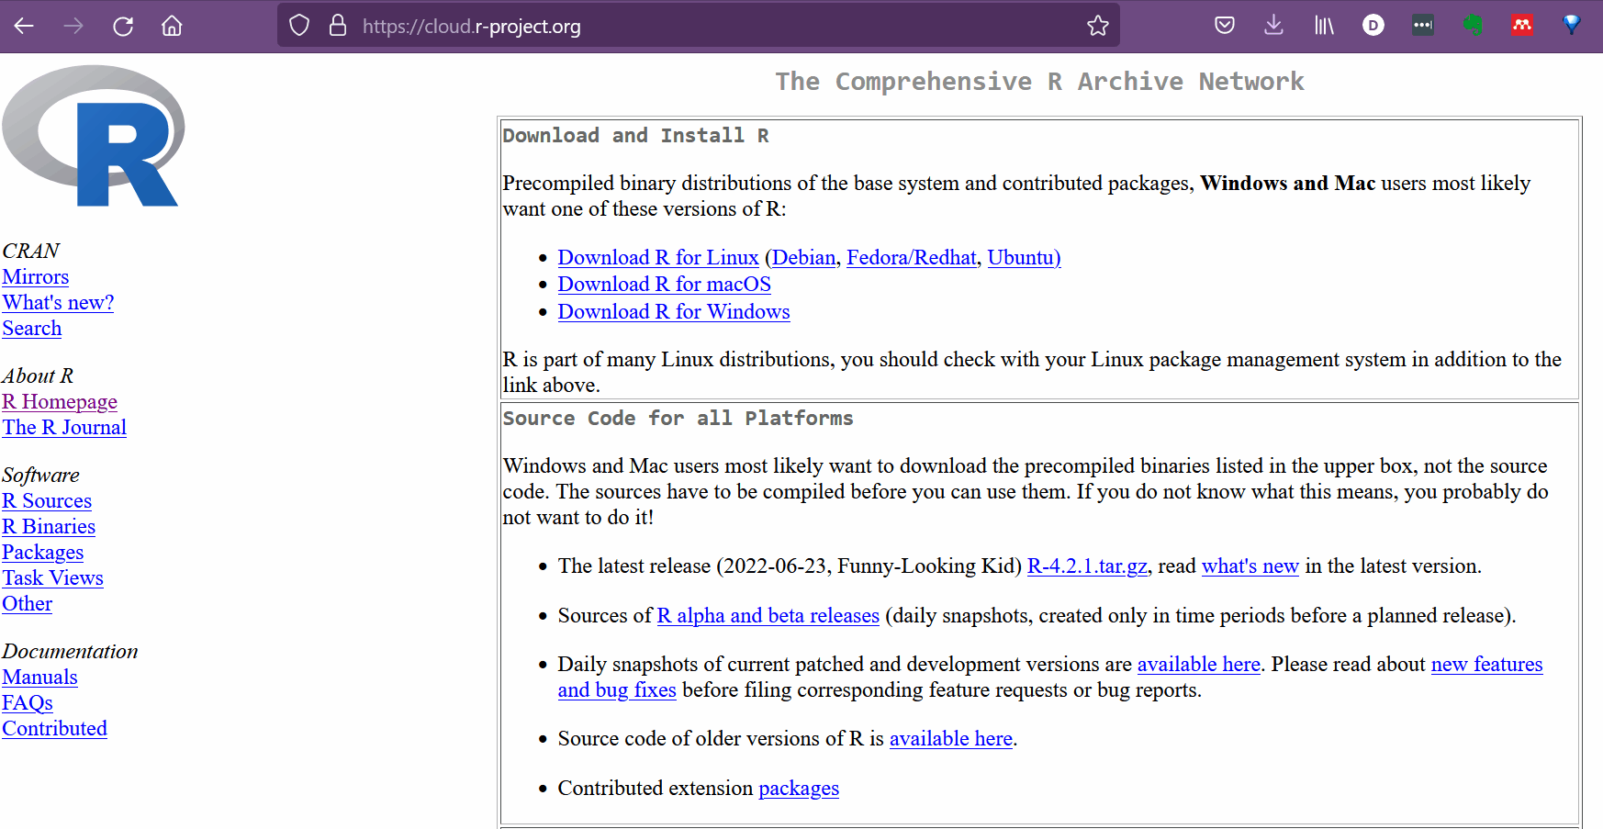Open the Ubuntu link
The width and height of the screenshot is (1603, 829).
tap(1024, 258)
